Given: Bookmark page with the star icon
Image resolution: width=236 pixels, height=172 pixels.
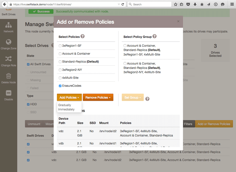Looking at the screenshot, I should [175, 4].
